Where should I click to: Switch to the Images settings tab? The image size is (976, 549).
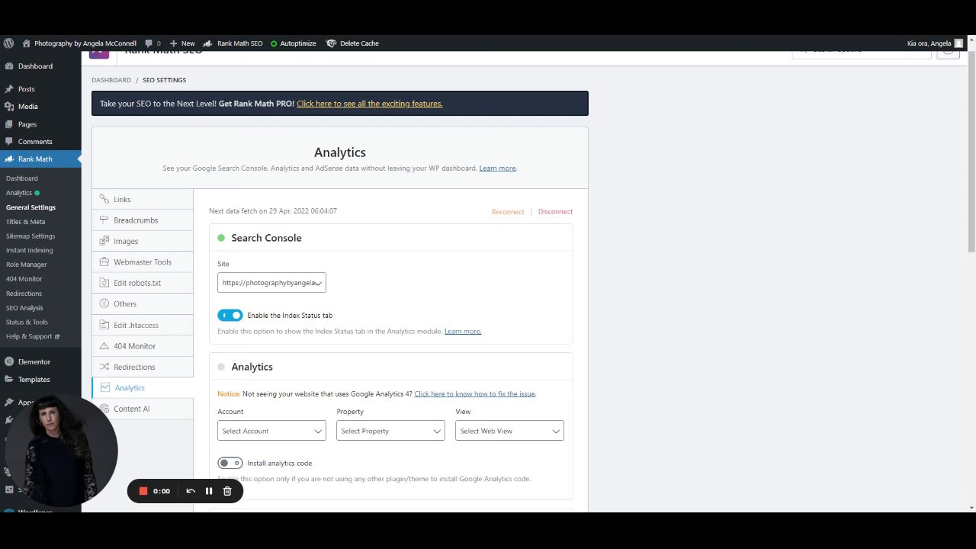pyautogui.click(x=143, y=241)
